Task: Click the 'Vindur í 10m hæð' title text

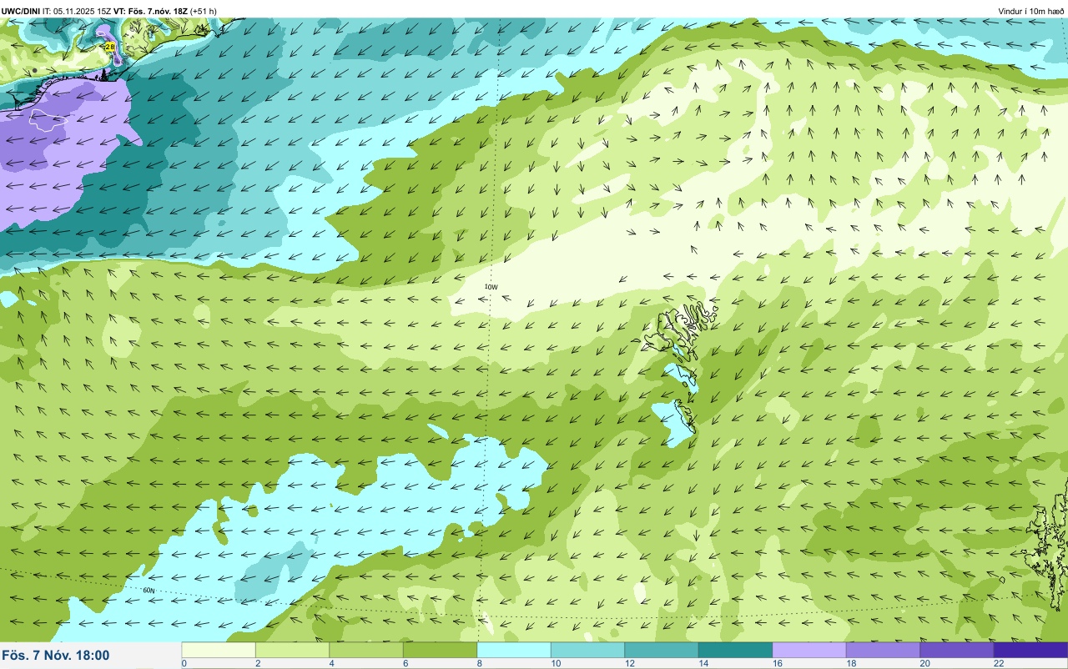Action: (1031, 11)
